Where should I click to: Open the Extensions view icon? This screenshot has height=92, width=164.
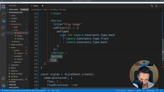(3, 34)
